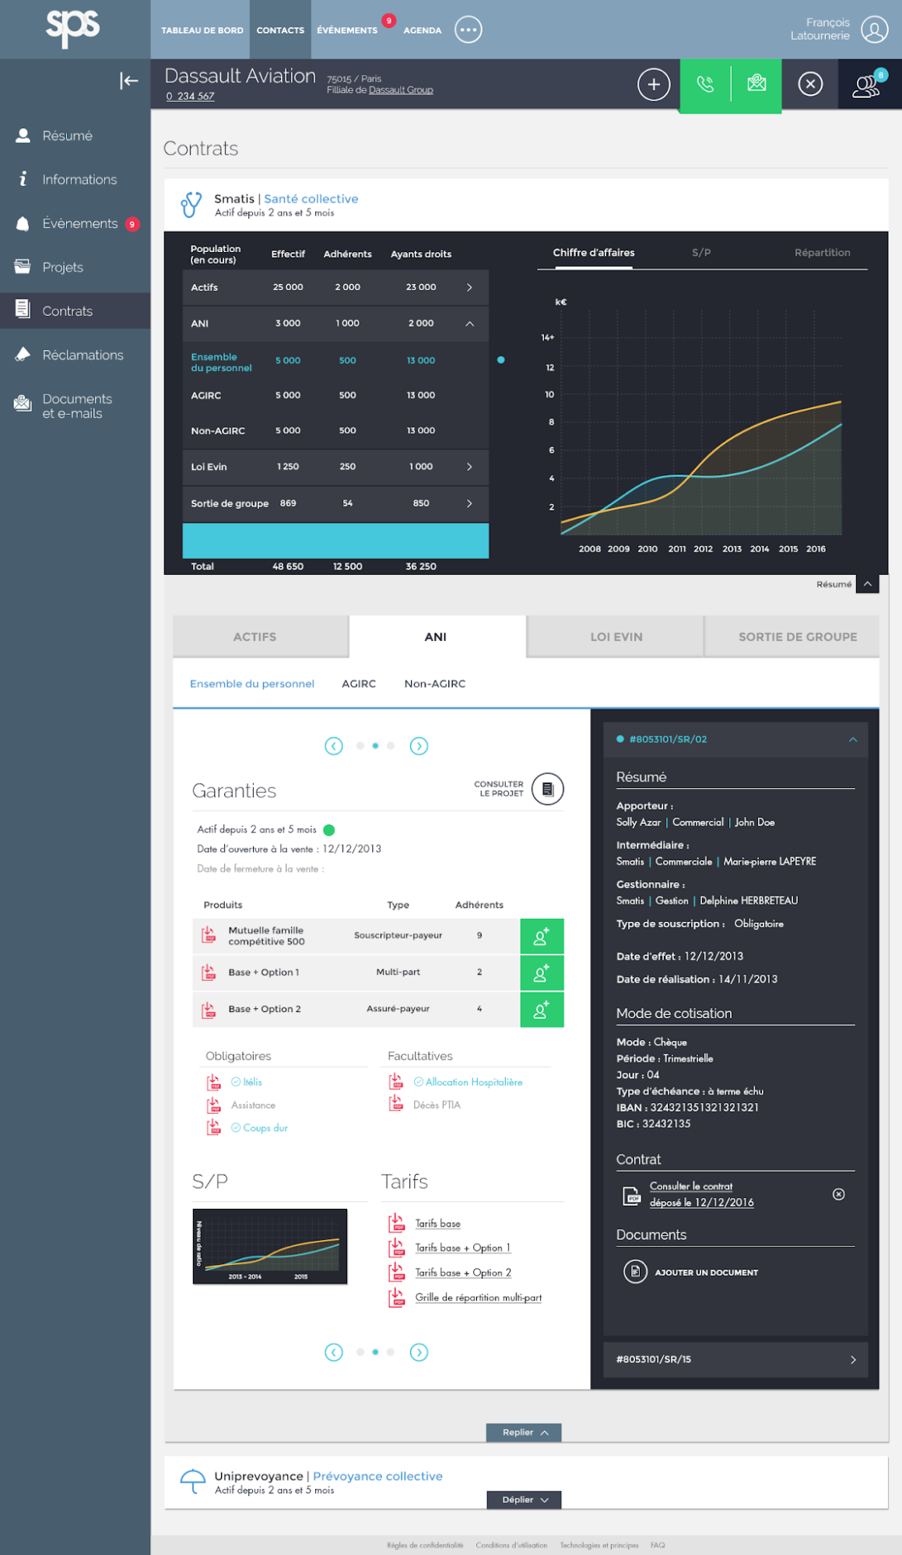This screenshot has height=1555, width=902.
Task: Select Ensemble du personnel table row
Action: [335, 361]
